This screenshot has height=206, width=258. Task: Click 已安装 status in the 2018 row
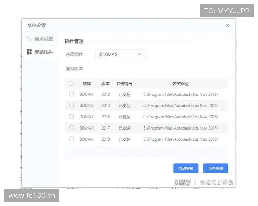(x=125, y=139)
